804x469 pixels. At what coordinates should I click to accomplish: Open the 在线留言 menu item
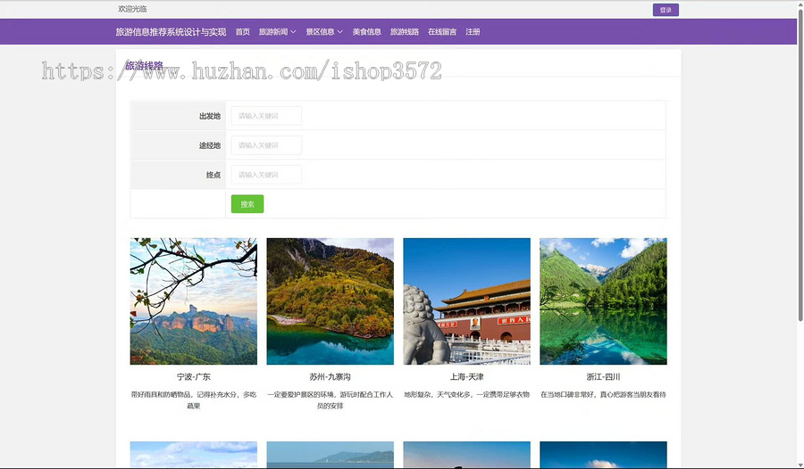click(x=442, y=32)
